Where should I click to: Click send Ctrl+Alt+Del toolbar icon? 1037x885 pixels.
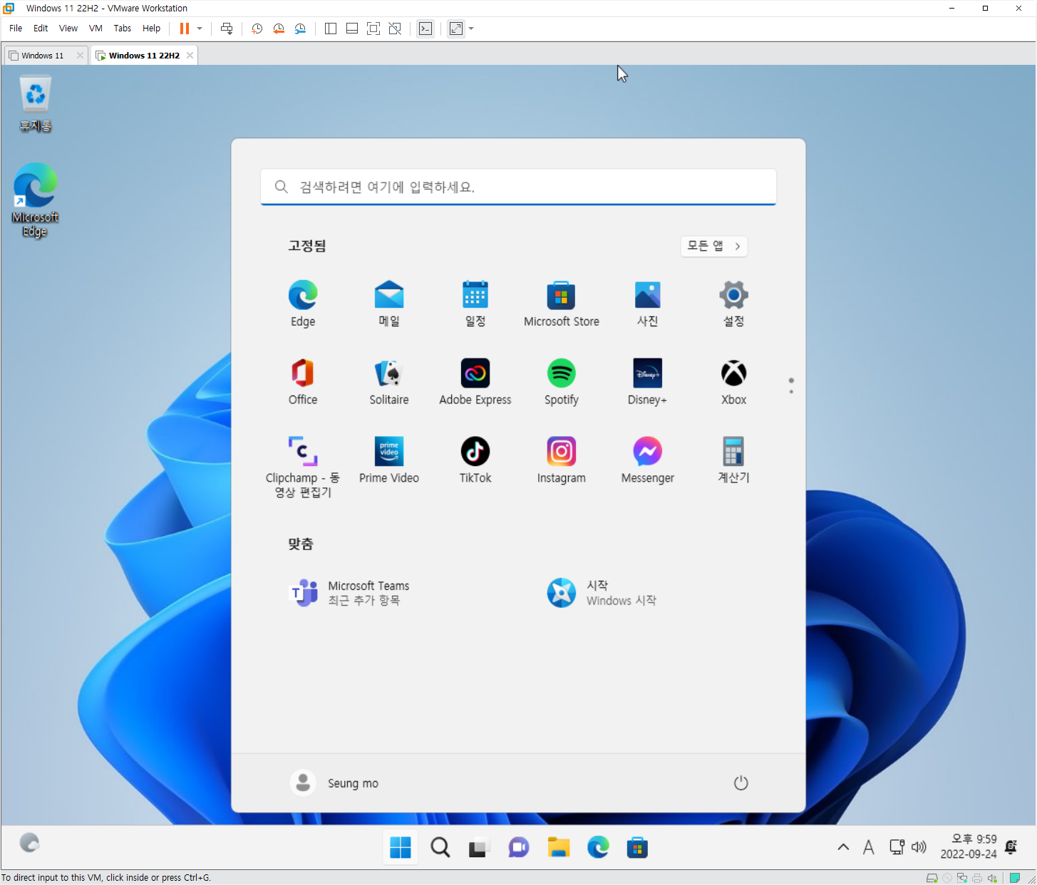[x=227, y=29]
